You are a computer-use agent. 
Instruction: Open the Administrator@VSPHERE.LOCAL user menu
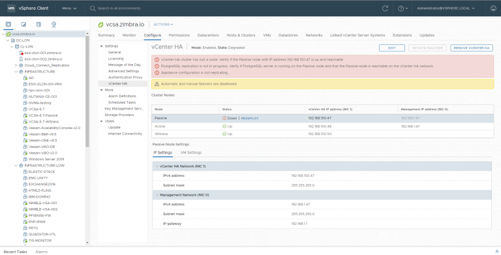(x=446, y=8)
